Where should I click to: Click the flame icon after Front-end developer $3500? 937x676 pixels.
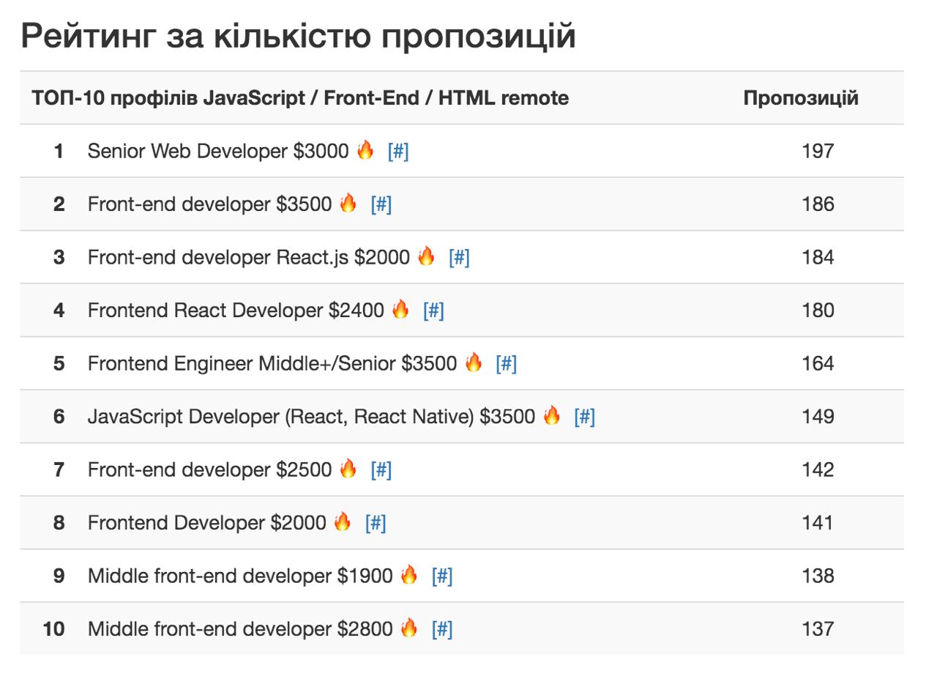[x=348, y=204]
